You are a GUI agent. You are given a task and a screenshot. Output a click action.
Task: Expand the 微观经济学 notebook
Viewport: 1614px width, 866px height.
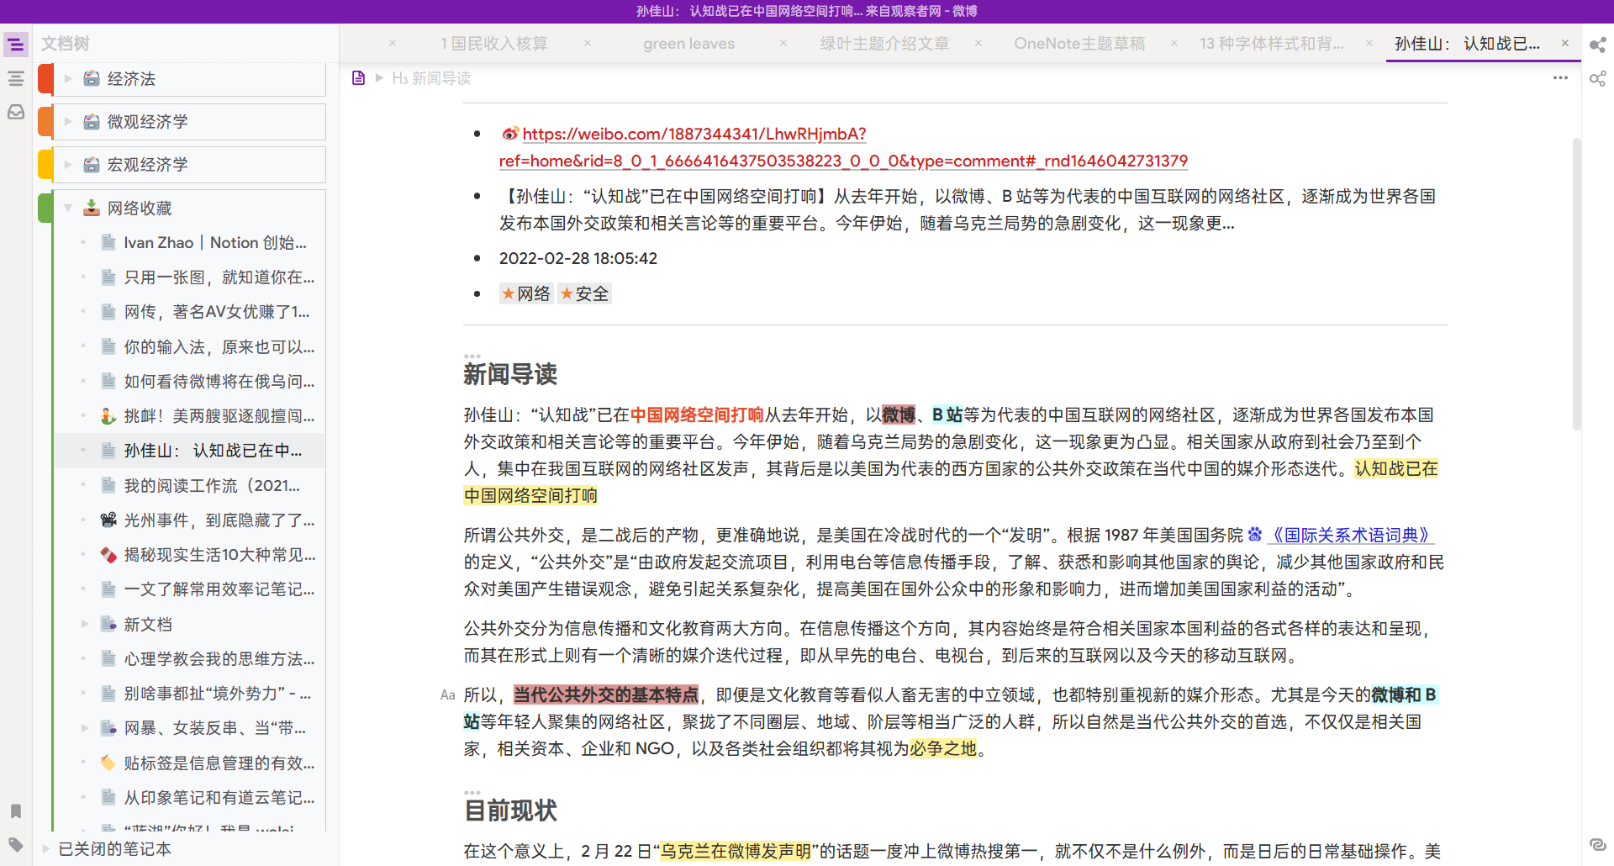pyautogui.click(x=68, y=122)
